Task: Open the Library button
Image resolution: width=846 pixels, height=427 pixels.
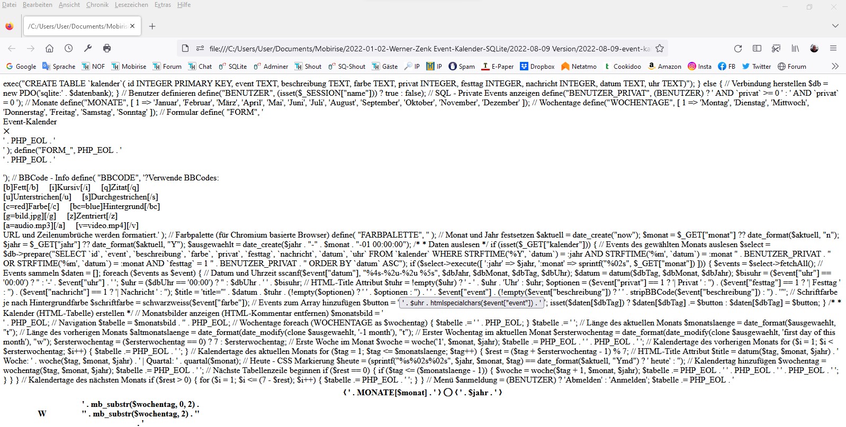Action: point(795,49)
